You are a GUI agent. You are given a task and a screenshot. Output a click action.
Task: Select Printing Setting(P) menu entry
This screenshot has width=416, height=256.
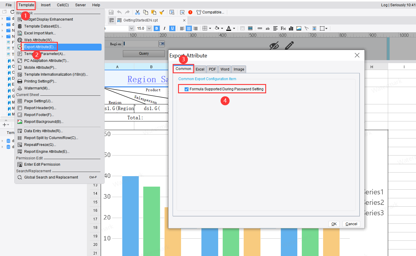point(40,81)
